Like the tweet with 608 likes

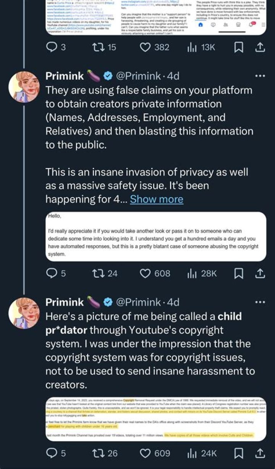point(145,273)
